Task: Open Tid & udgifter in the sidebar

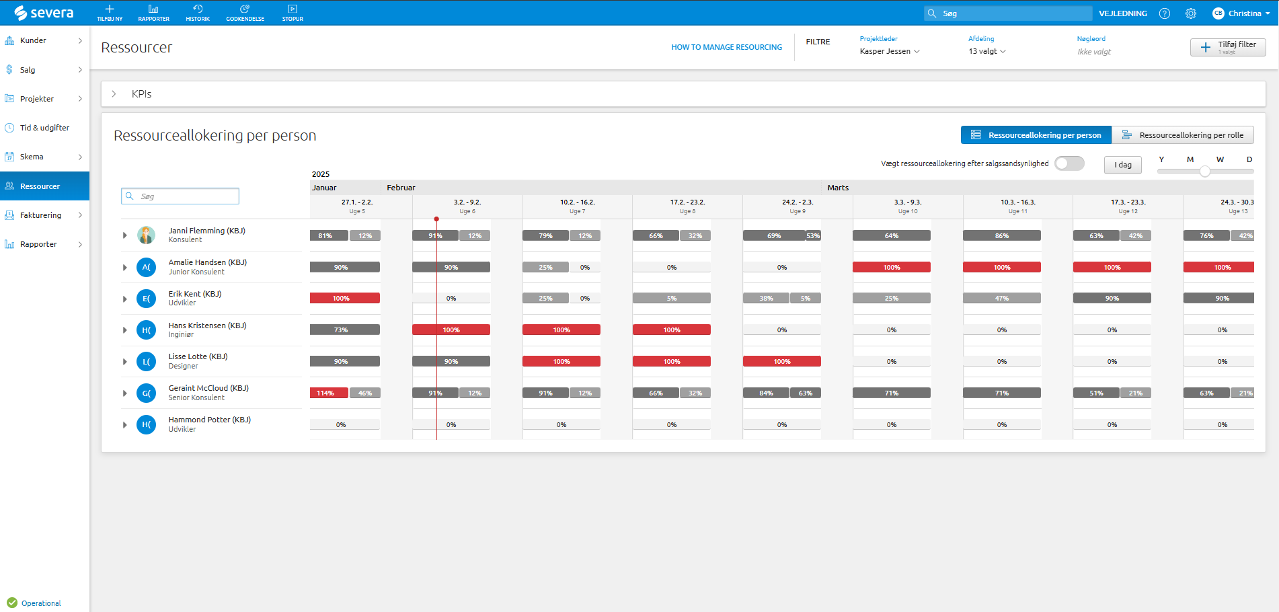Action: tap(44, 128)
